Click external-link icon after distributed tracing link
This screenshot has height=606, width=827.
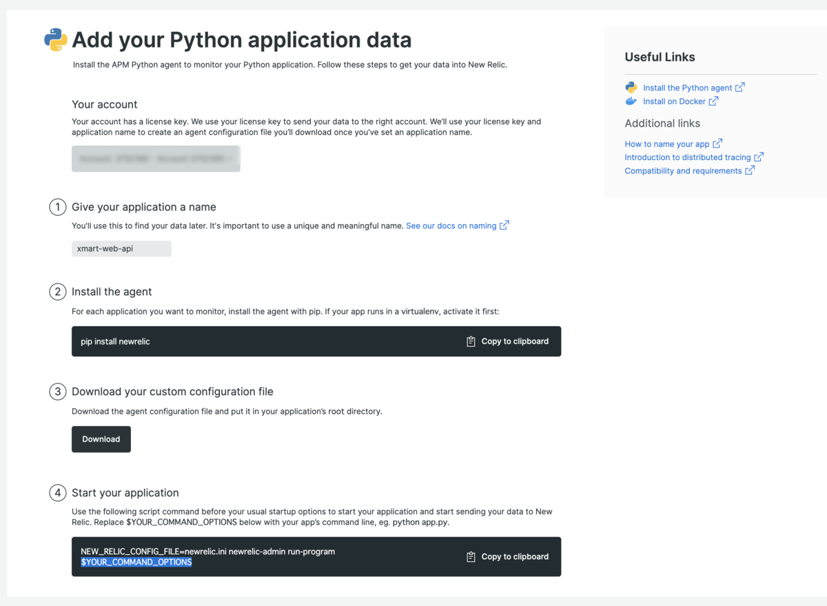click(x=759, y=157)
